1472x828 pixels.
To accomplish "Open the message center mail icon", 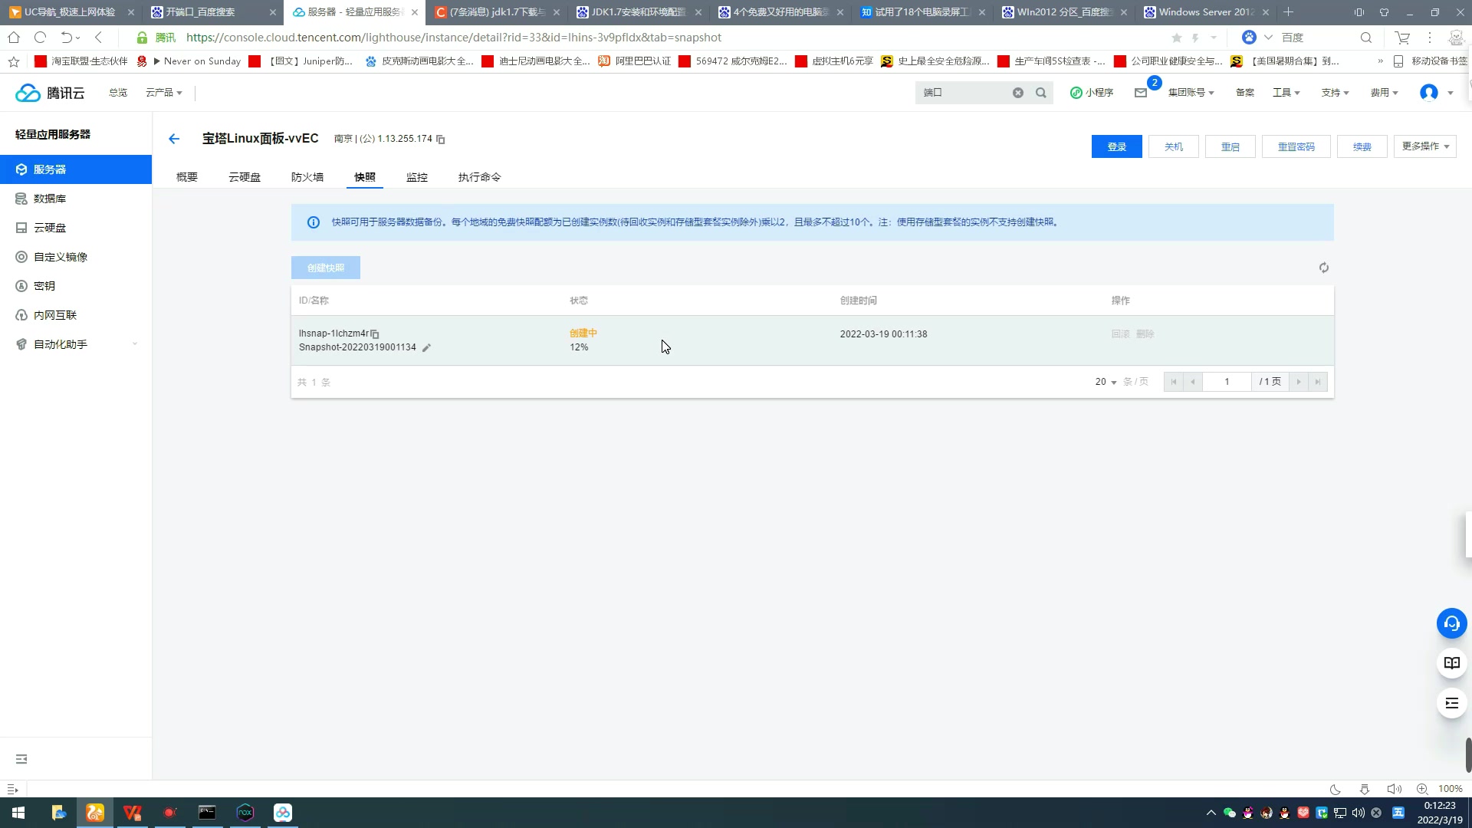I will [1141, 93].
